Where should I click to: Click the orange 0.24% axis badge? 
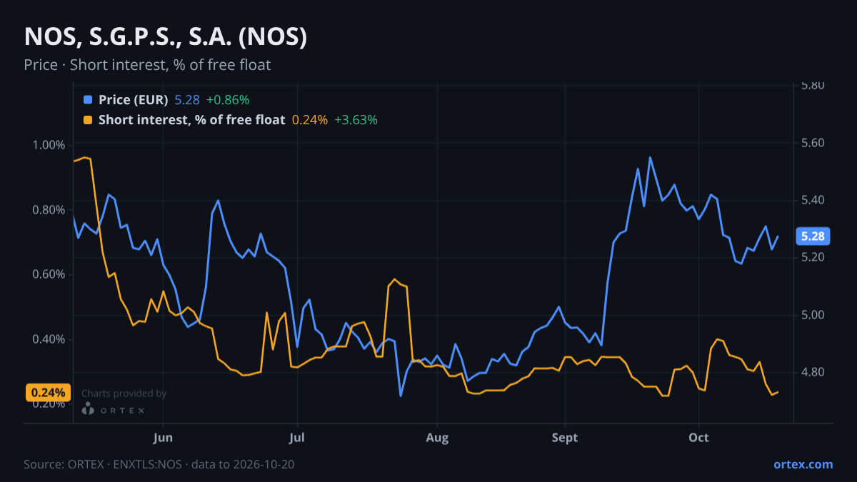(49, 392)
